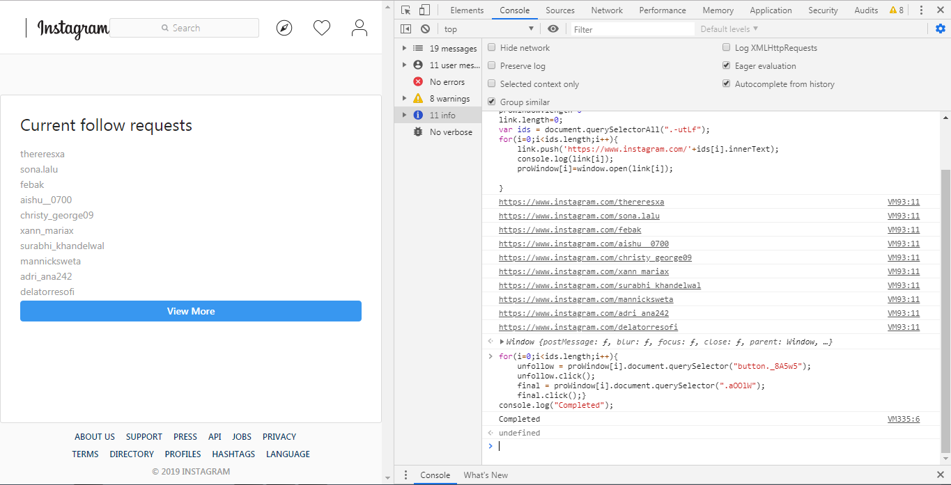Open the Default levels dropdown
The width and height of the screenshot is (951, 485).
(729, 29)
